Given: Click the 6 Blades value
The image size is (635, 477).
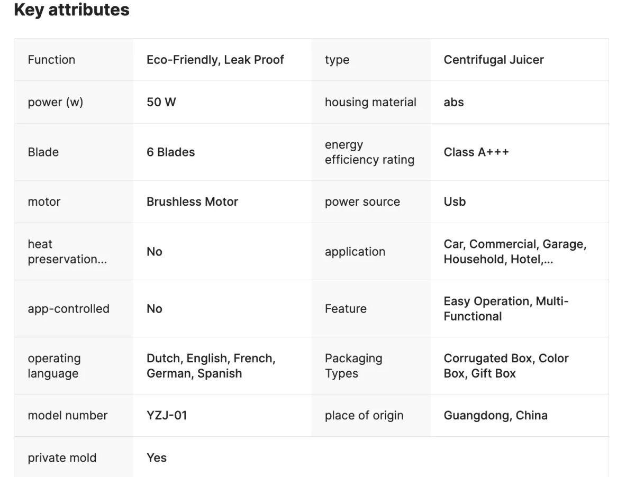Looking at the screenshot, I should click(x=171, y=152).
